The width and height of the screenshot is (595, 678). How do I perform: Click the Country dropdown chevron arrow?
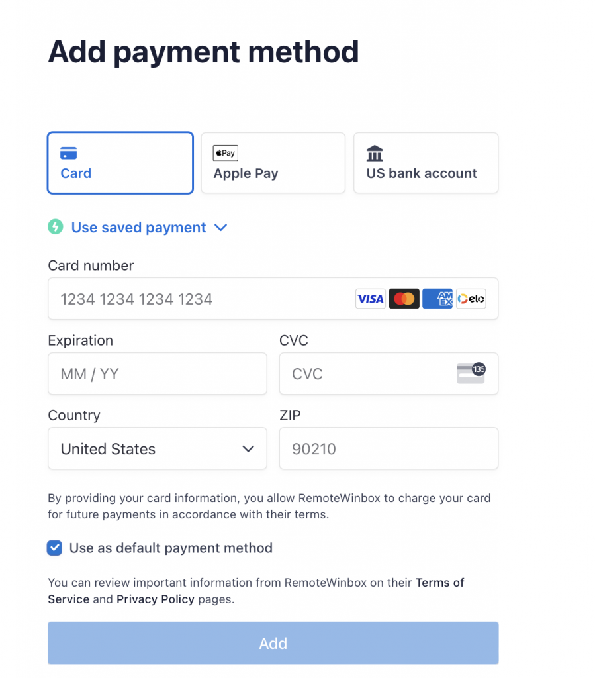click(x=249, y=448)
